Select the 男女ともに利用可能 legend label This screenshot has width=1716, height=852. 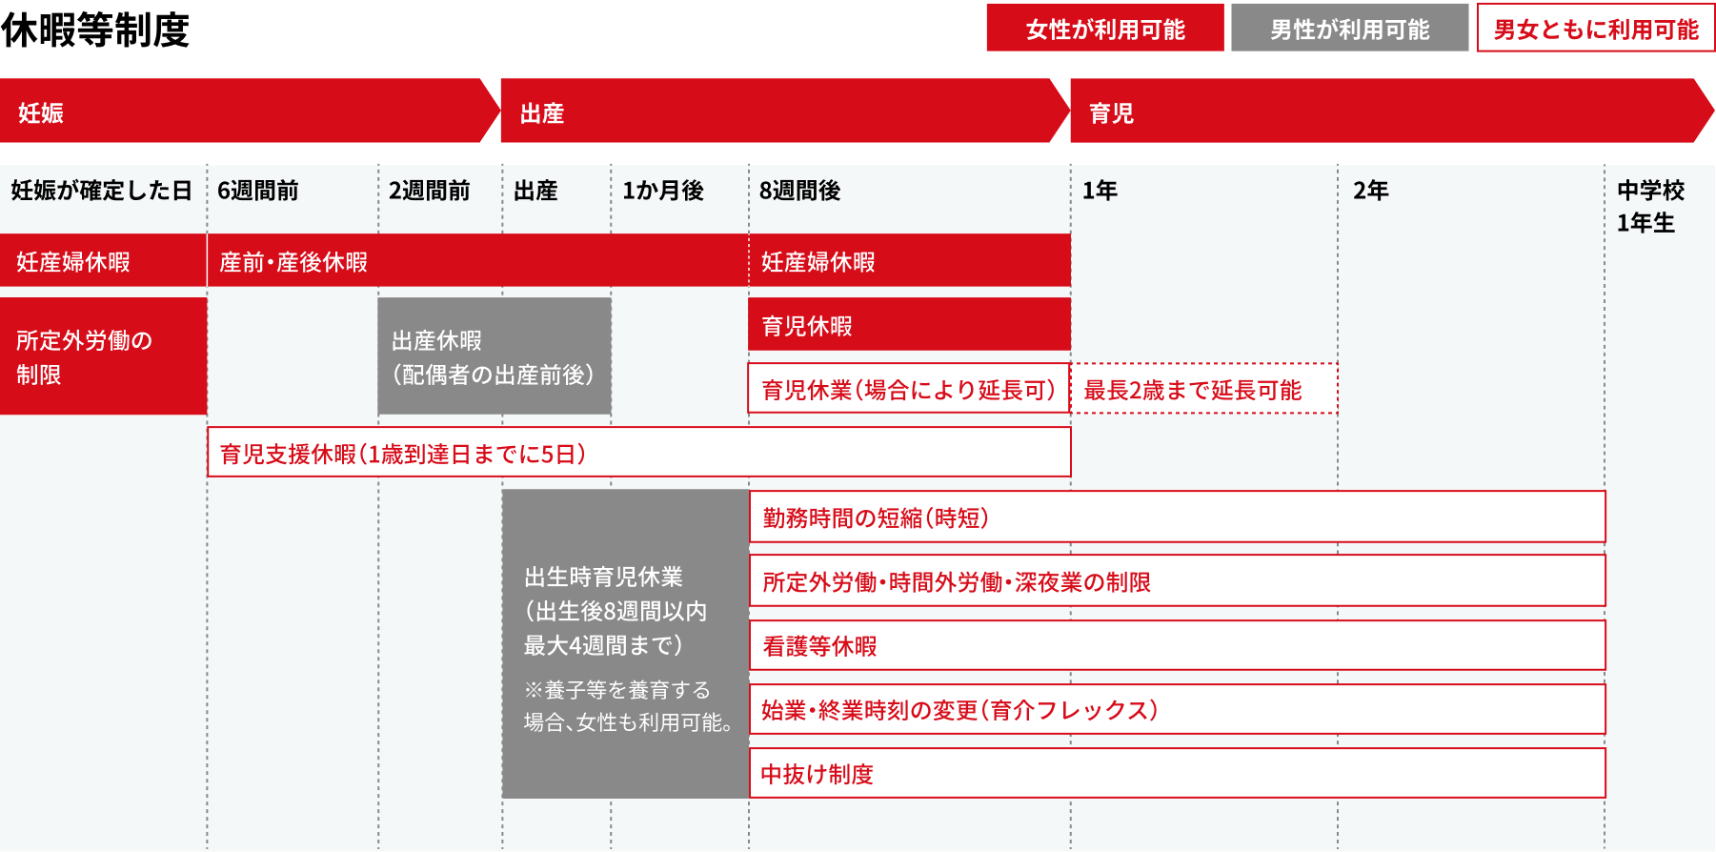click(x=1595, y=29)
